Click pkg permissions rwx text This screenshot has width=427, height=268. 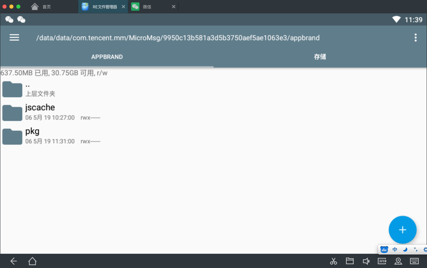90,141
